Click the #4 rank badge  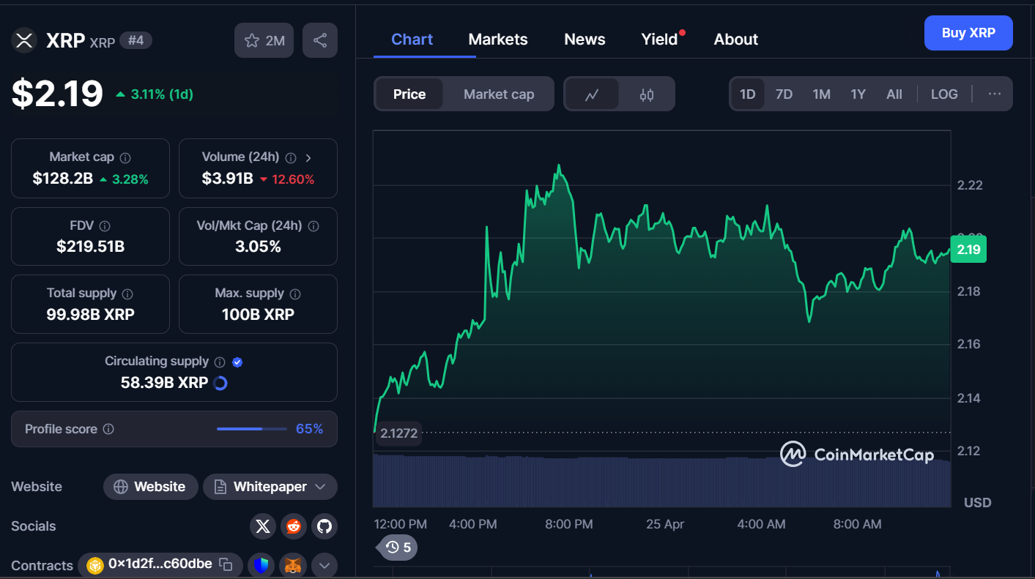click(136, 40)
